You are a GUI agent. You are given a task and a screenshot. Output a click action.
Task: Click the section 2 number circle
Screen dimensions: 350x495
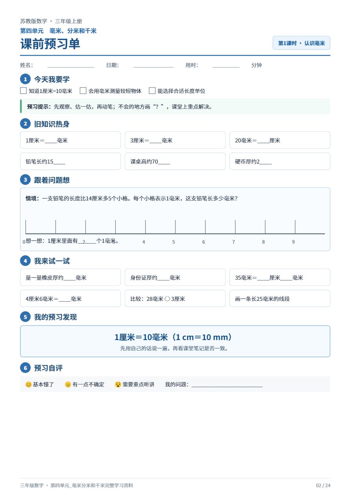25,124
